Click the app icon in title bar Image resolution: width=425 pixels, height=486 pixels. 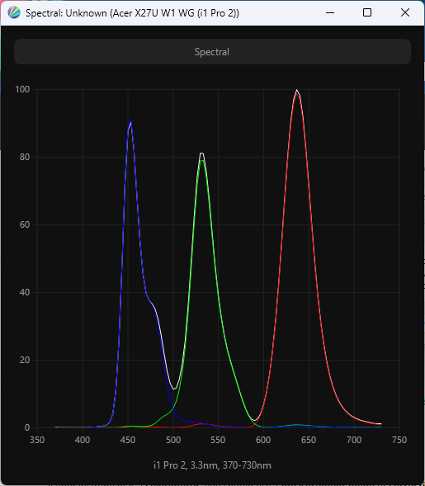14,12
